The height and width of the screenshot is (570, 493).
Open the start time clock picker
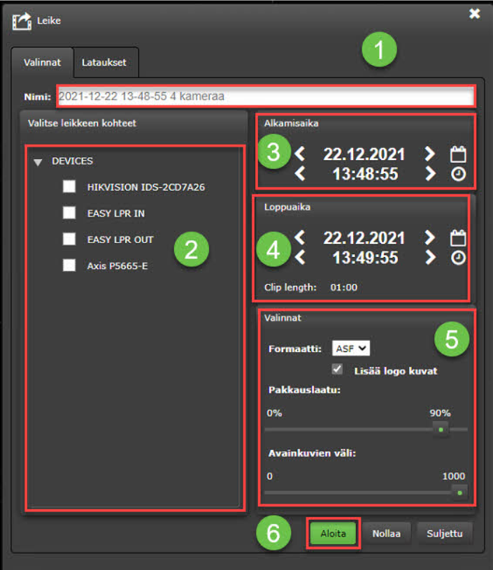458,173
